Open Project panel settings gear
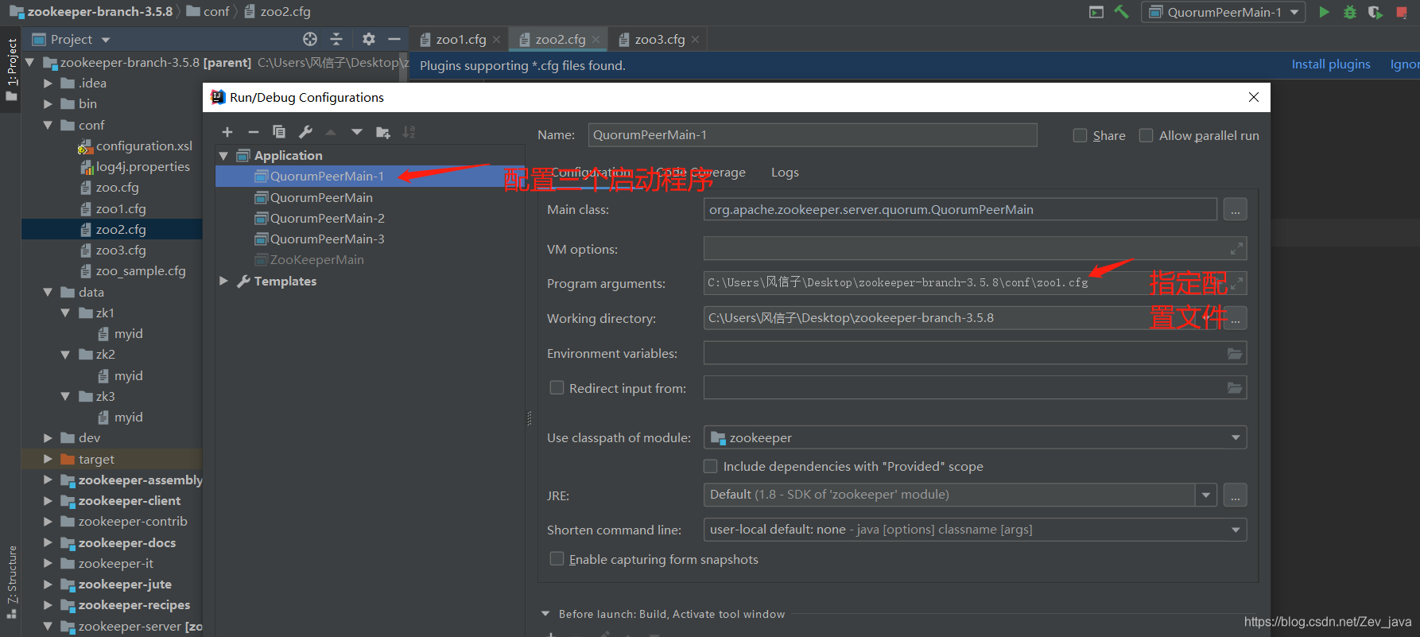 click(369, 39)
